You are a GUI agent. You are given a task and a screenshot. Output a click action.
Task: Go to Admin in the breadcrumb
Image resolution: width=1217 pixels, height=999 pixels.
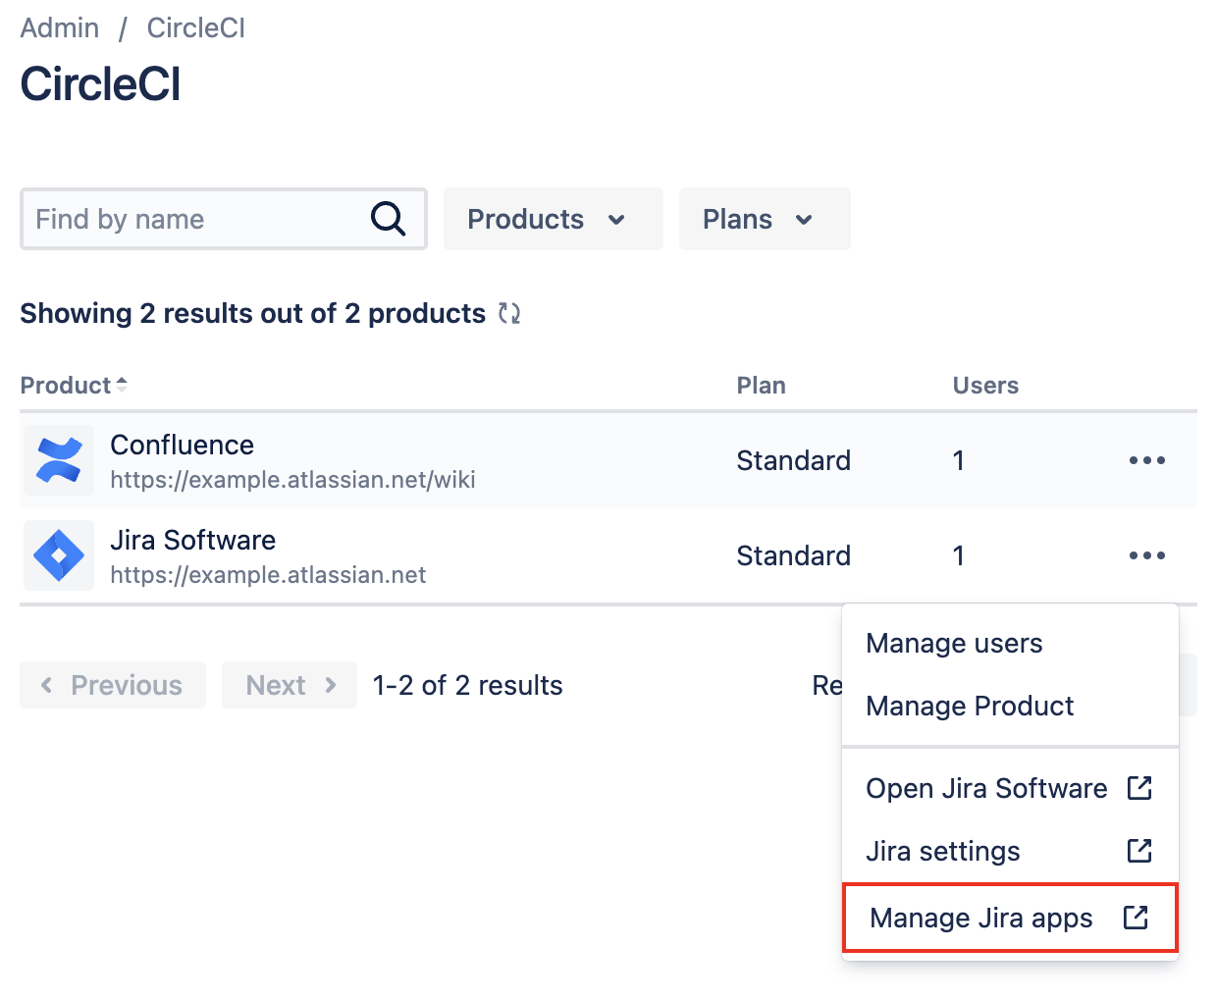pyautogui.click(x=60, y=27)
